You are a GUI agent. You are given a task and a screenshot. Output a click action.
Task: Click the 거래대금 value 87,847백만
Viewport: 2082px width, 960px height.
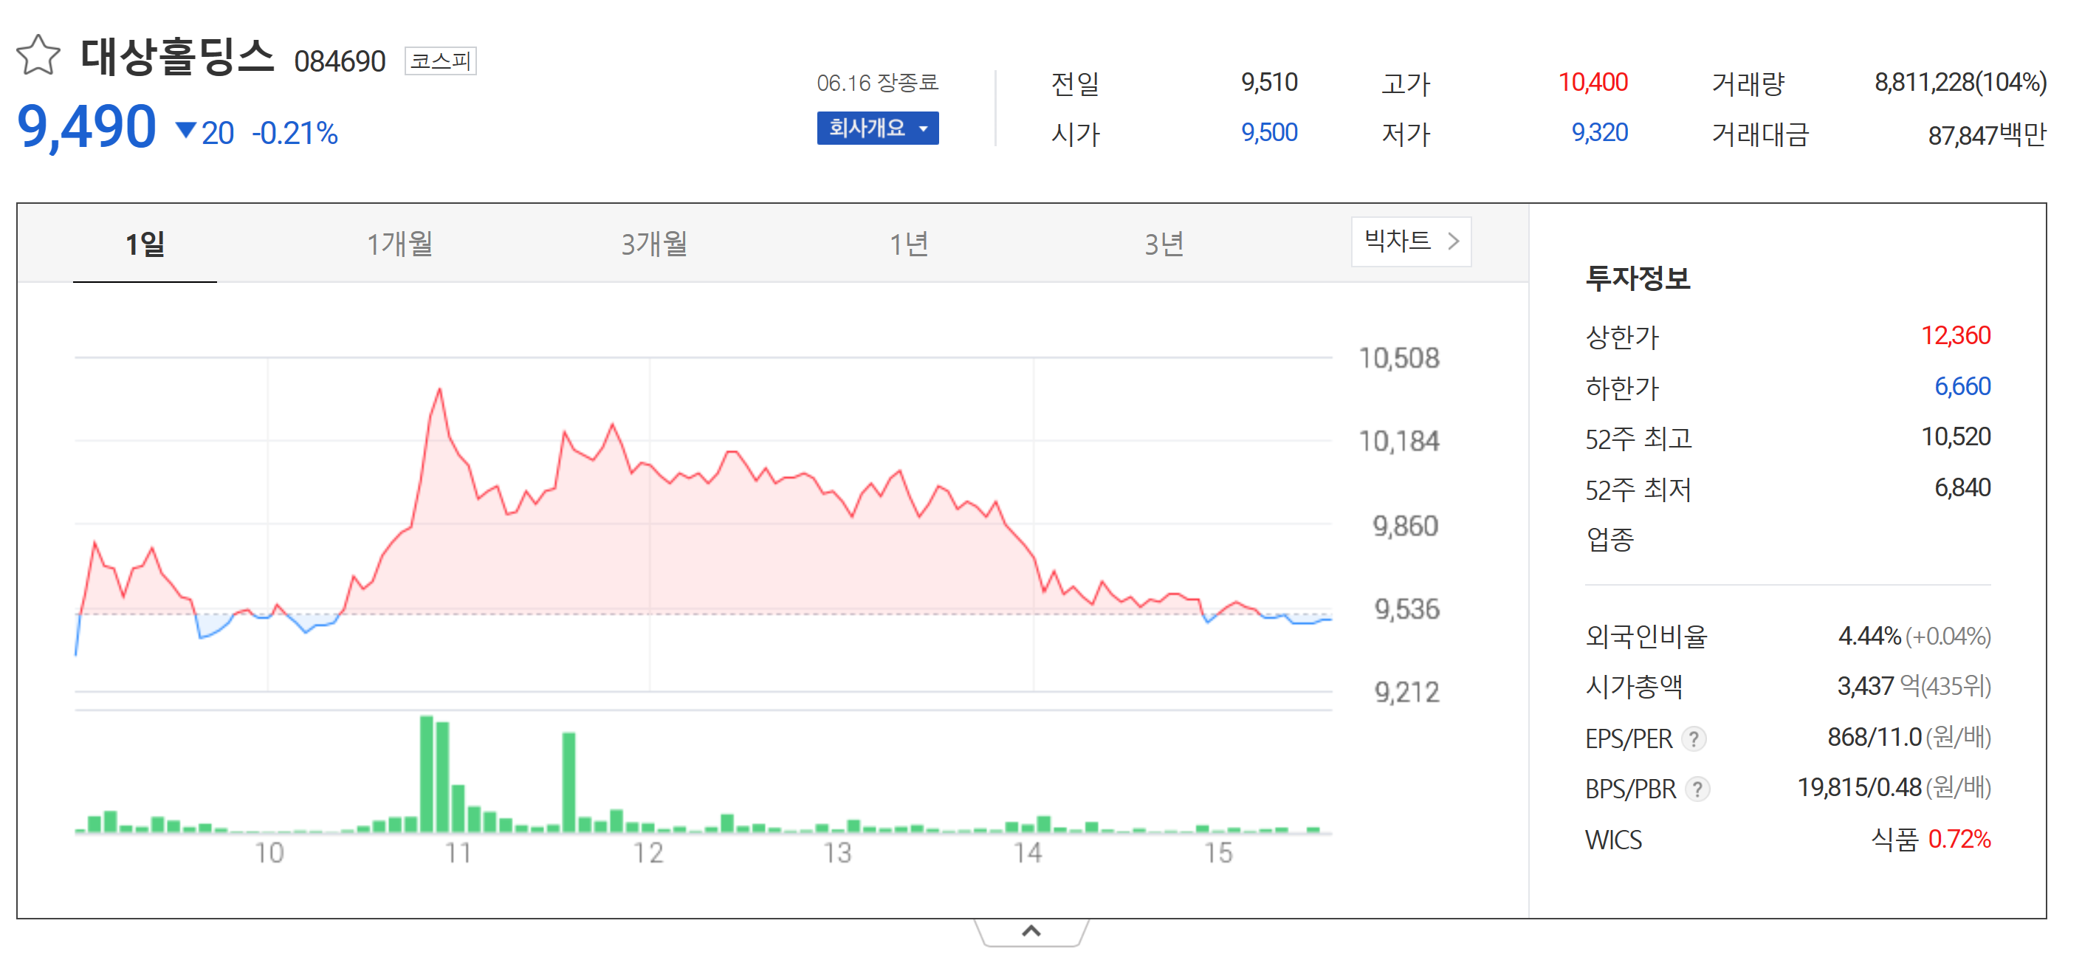tap(1987, 134)
